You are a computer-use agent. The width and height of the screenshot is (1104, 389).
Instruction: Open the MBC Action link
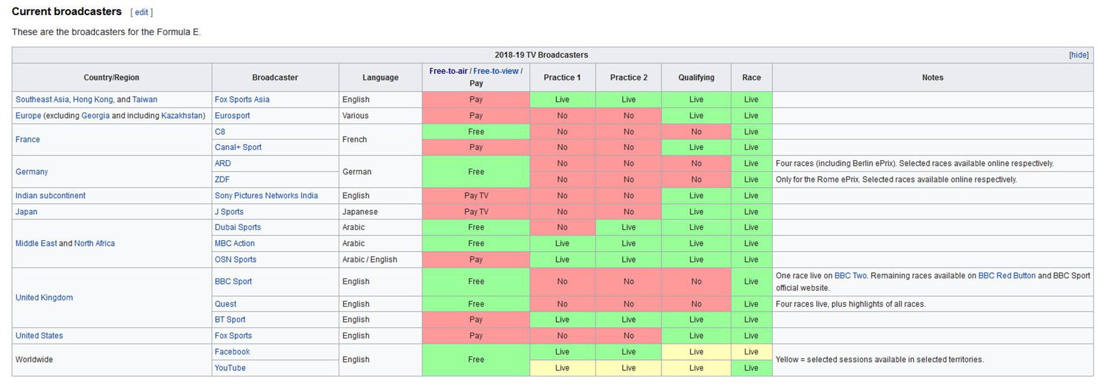[x=235, y=244]
